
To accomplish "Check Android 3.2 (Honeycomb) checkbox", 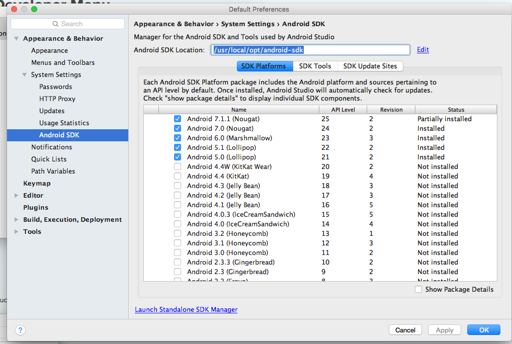I will (x=178, y=234).
